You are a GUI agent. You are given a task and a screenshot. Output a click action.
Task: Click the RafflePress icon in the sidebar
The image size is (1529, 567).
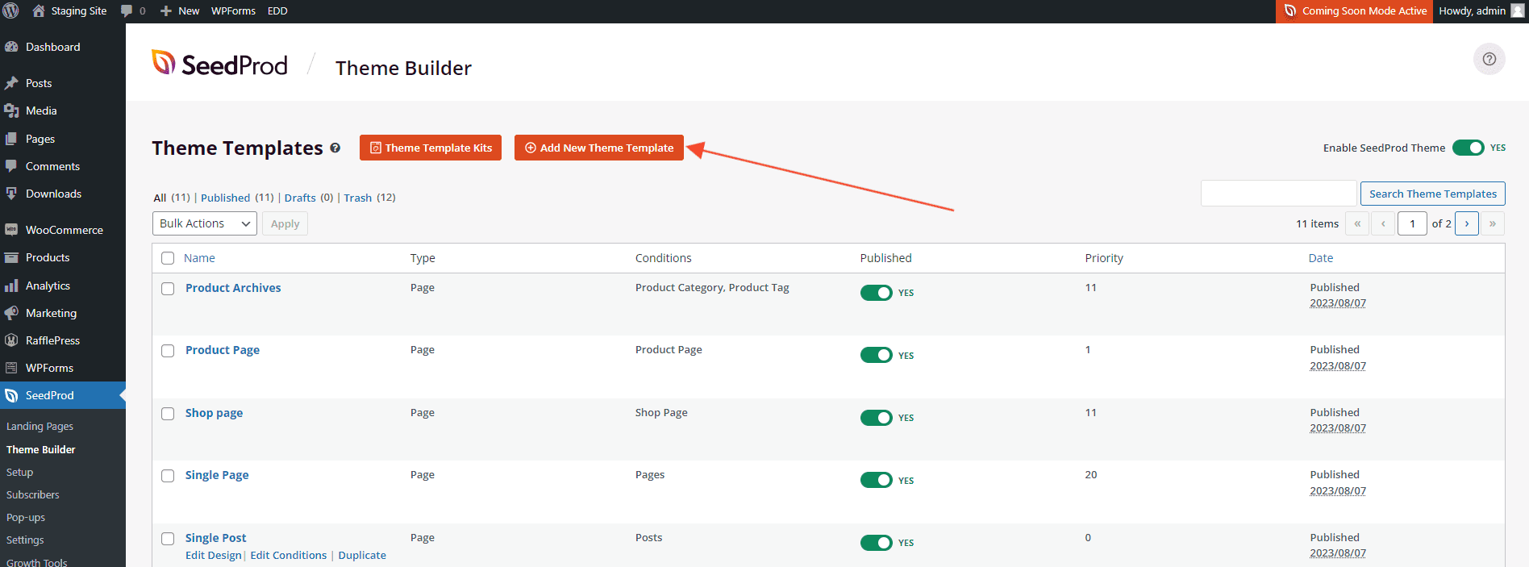click(x=11, y=340)
